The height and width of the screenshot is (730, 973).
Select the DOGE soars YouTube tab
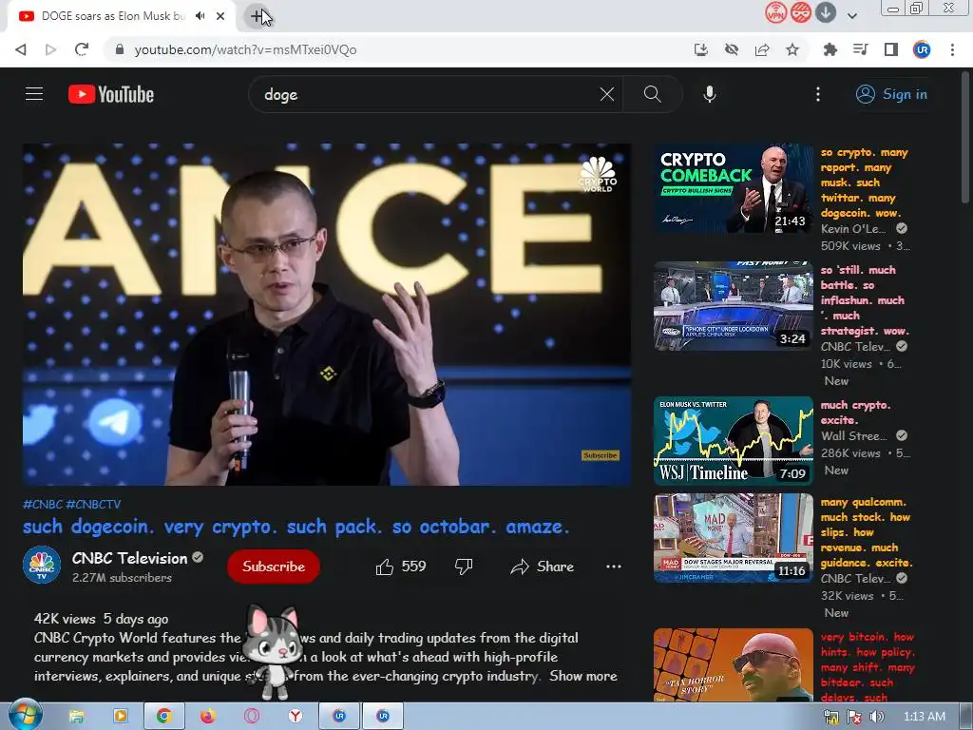pos(114,16)
